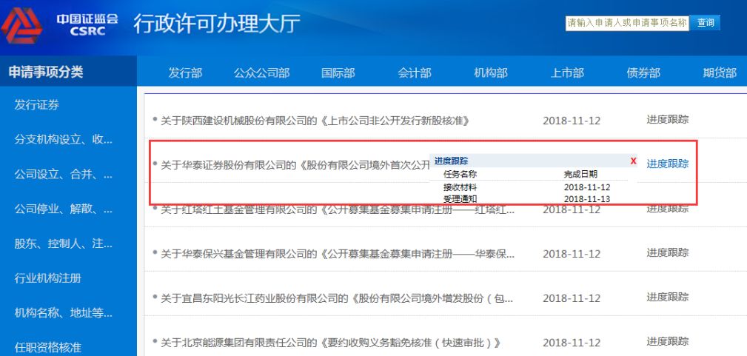Viewport: 747px width, 356px height.
Task: Select 分支机构设立、收... sidebar category
Action: [x=64, y=140]
